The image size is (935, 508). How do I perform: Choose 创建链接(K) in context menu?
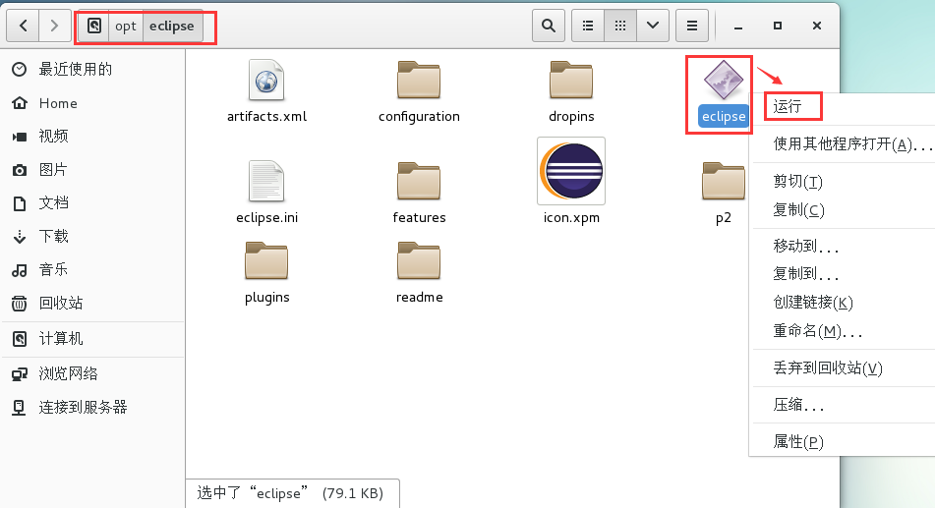pyautogui.click(x=842, y=303)
